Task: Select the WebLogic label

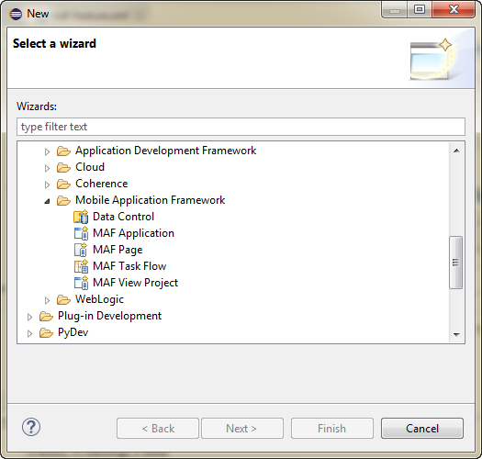Action: (99, 299)
